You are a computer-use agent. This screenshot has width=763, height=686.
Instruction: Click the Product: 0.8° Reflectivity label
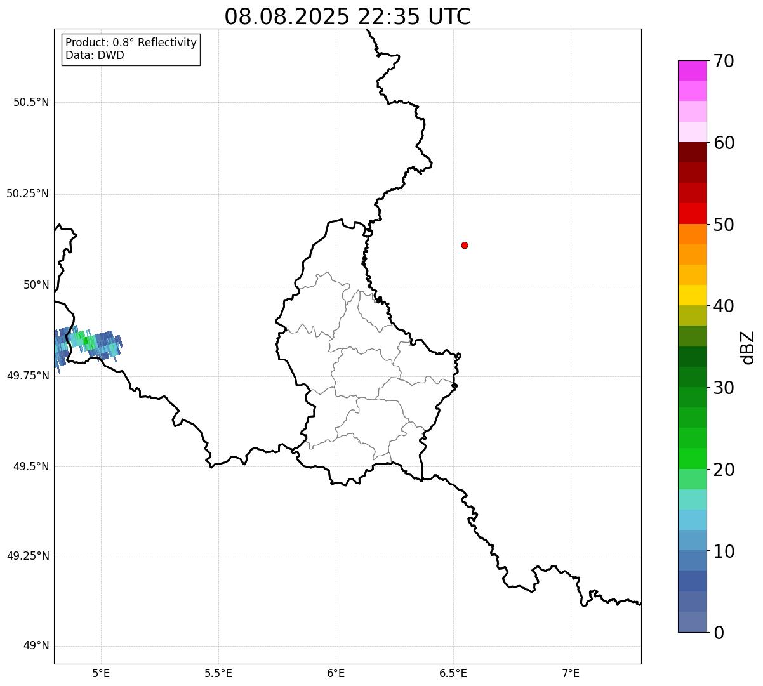point(131,43)
